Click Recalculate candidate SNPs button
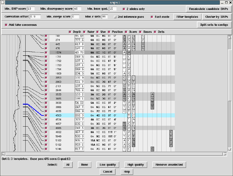The height and width of the screenshot is (176, 233). point(208,9)
